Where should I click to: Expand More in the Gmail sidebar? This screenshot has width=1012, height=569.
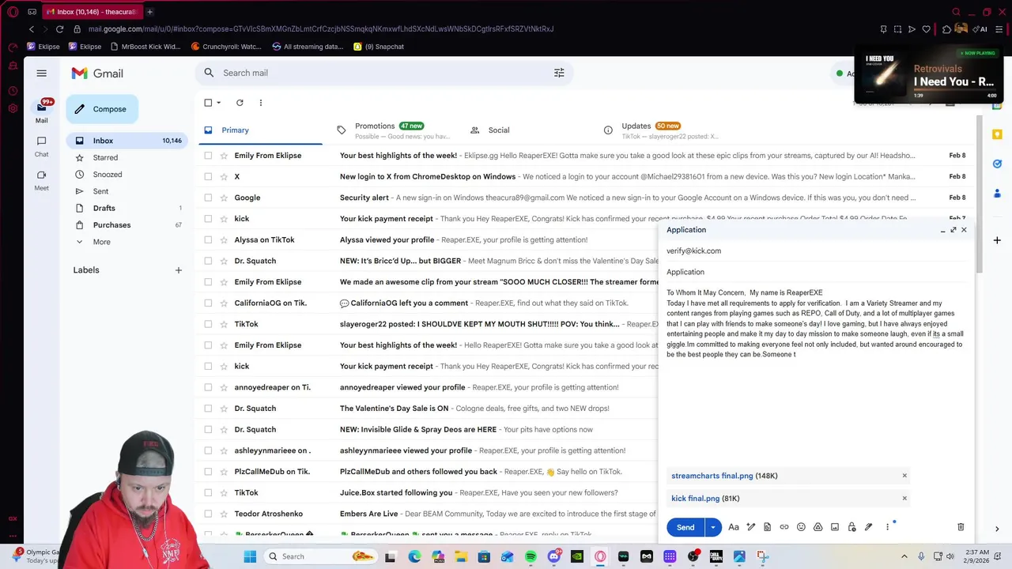click(101, 242)
